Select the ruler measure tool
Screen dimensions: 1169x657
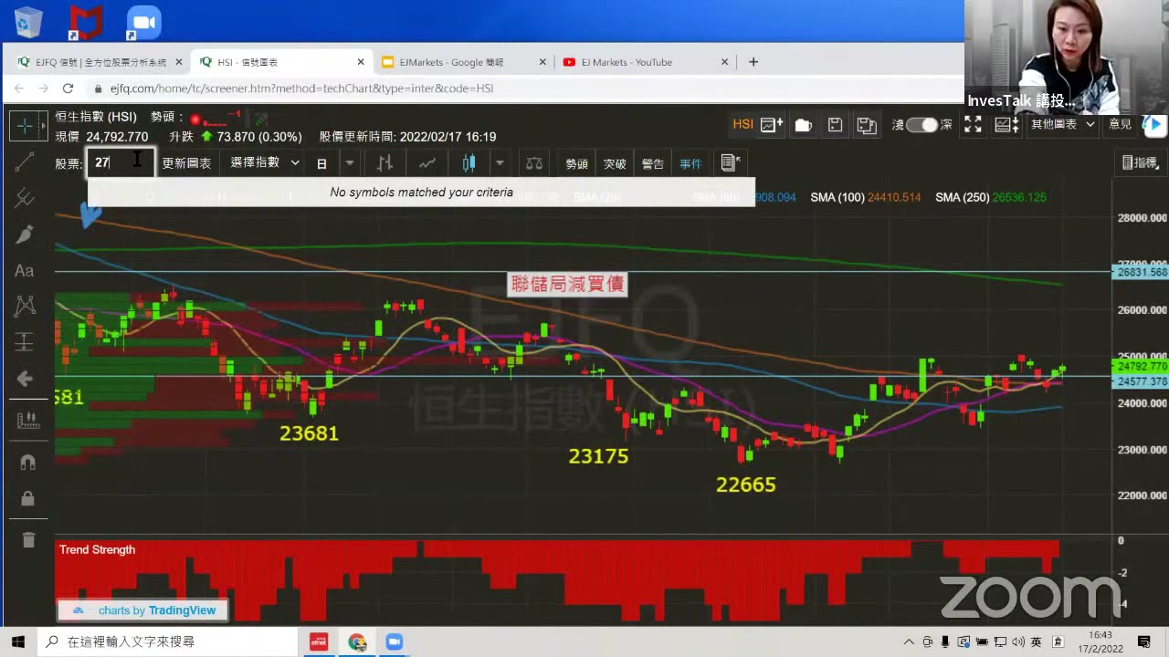27,421
